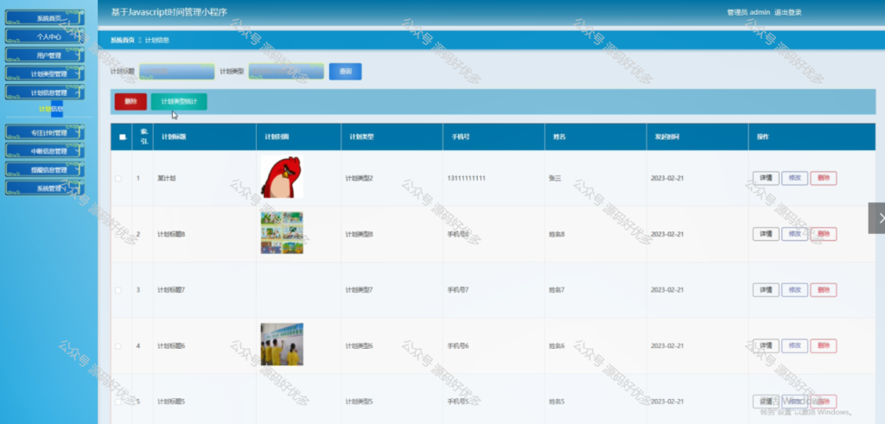Click 系统首页 in the breadcrumb
The image size is (885, 424).
(x=123, y=40)
